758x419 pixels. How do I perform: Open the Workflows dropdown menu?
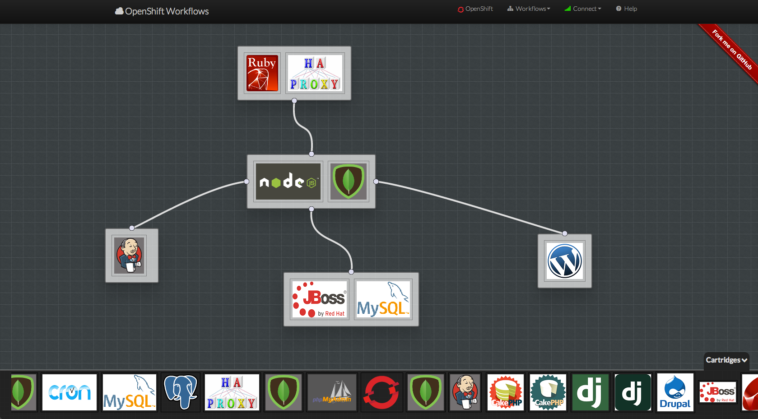529,9
